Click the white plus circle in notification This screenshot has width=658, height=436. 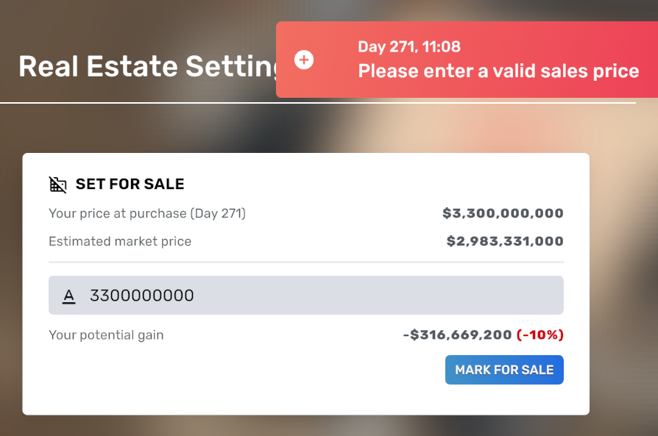pos(304,60)
